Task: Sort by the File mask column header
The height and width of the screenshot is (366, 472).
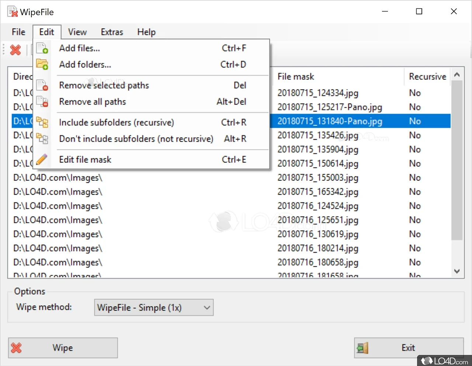Action: pos(296,77)
